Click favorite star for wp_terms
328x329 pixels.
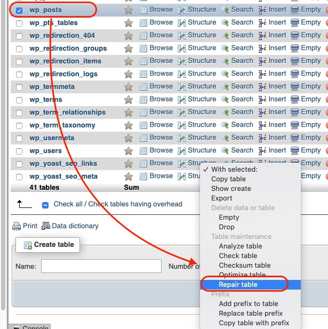coord(129,100)
